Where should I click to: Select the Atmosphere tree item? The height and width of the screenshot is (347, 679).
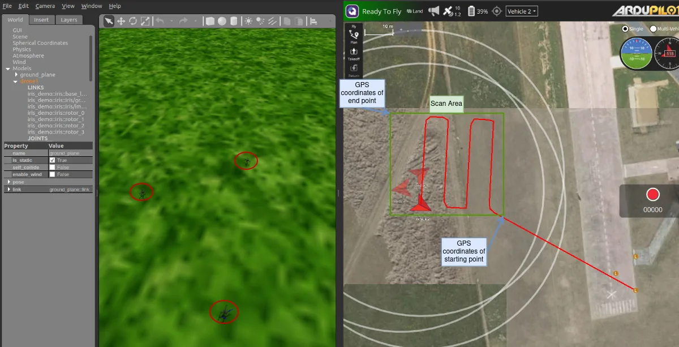tap(28, 55)
